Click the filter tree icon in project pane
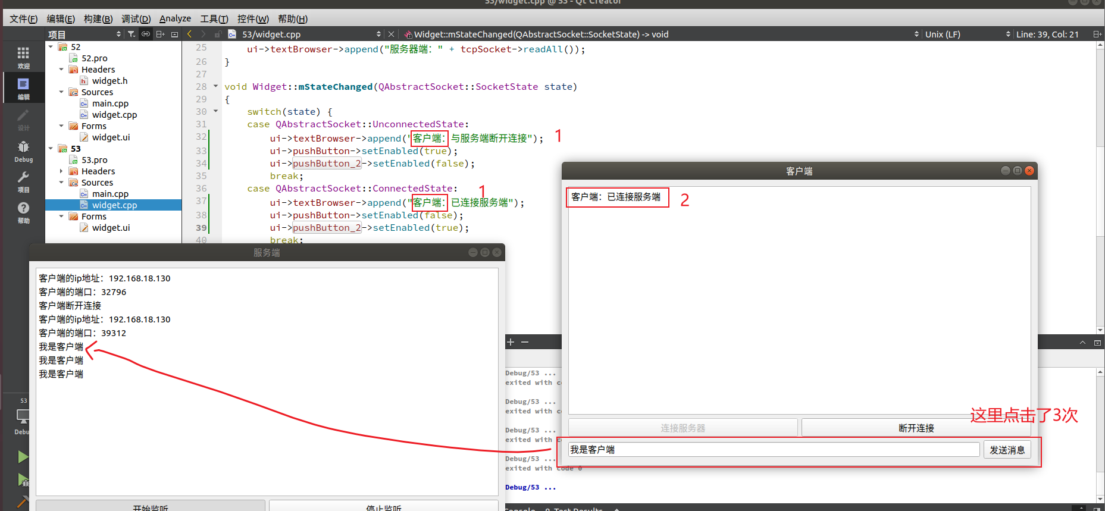Viewport: 1105px width, 511px height. 132,35
